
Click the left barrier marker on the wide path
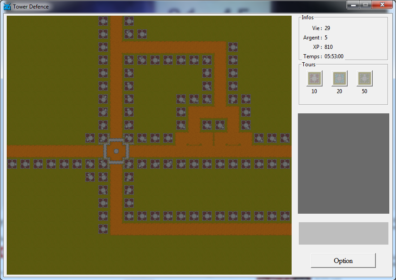pos(194,144)
